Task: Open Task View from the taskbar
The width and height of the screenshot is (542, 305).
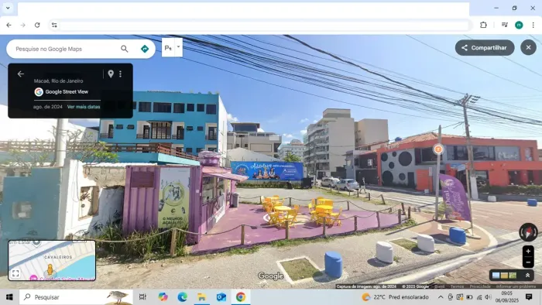Action: [142, 297]
